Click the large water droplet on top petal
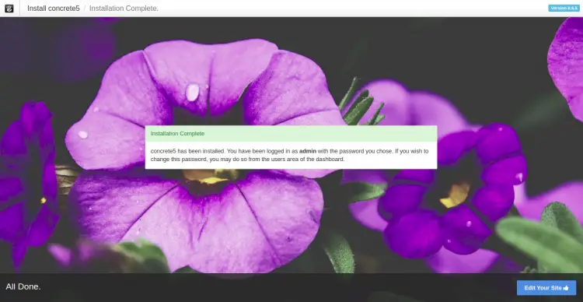This screenshot has height=302, width=583. click(192, 92)
